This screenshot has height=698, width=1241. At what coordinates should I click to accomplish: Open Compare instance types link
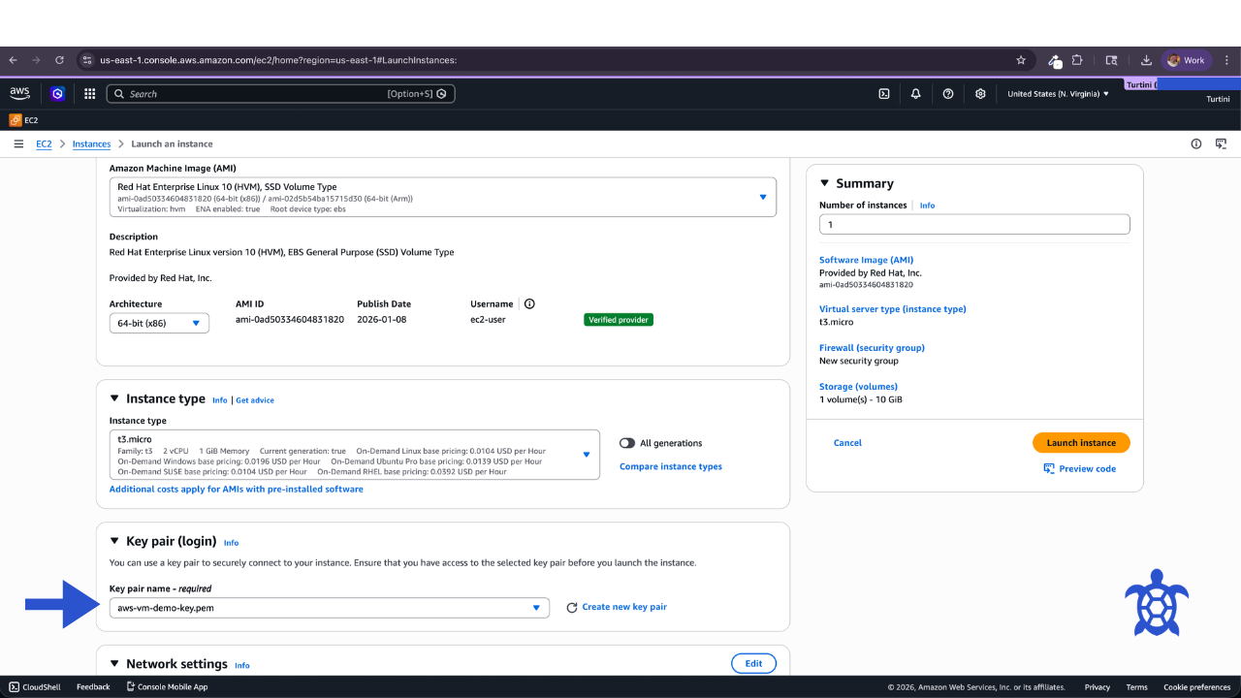point(671,466)
